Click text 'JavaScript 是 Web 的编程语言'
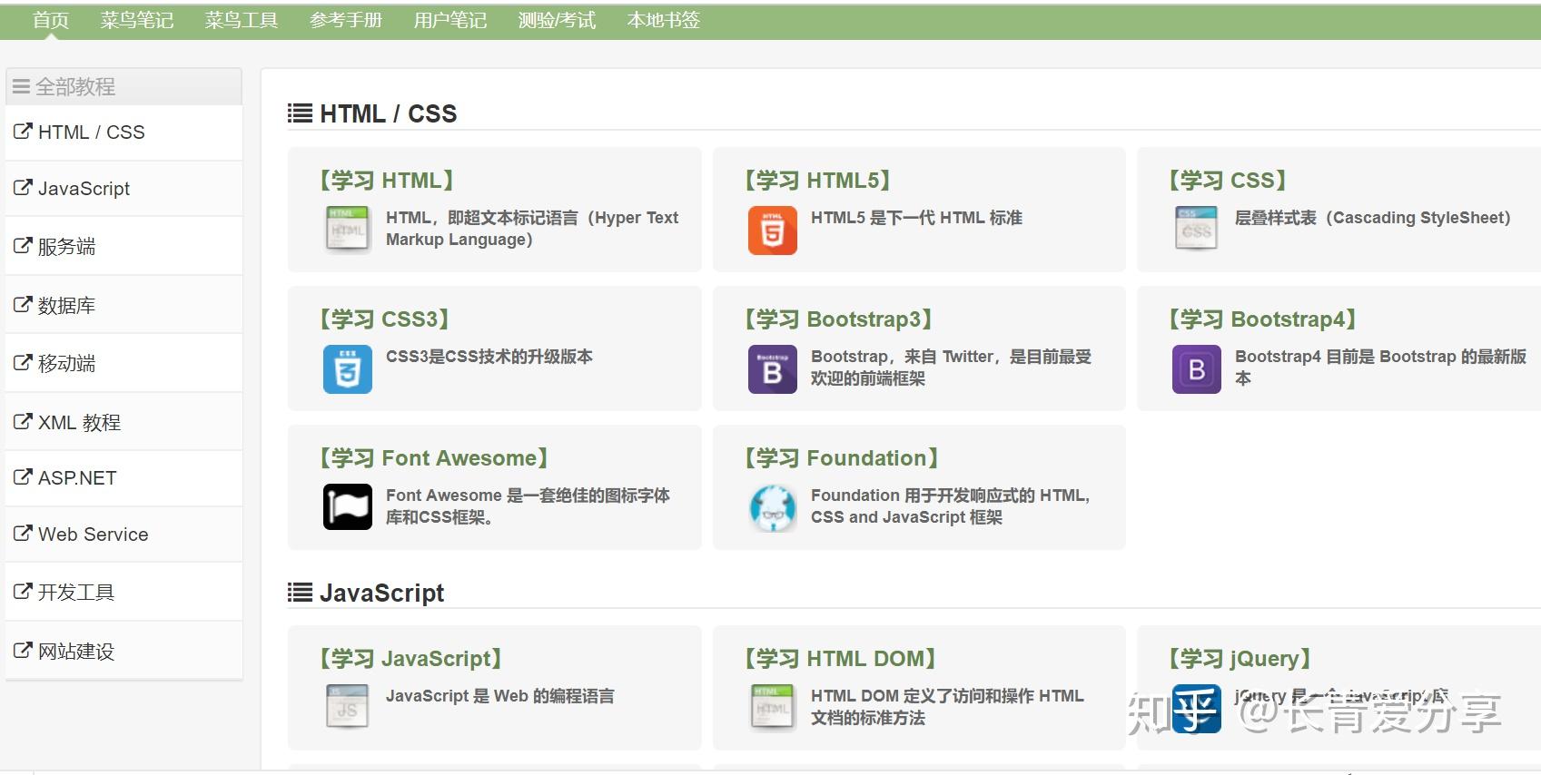This screenshot has height=775, width=1541. click(x=499, y=696)
